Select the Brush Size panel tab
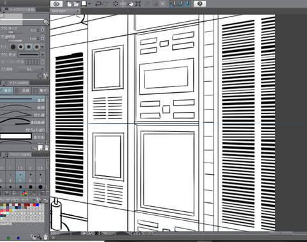 click(17, 154)
